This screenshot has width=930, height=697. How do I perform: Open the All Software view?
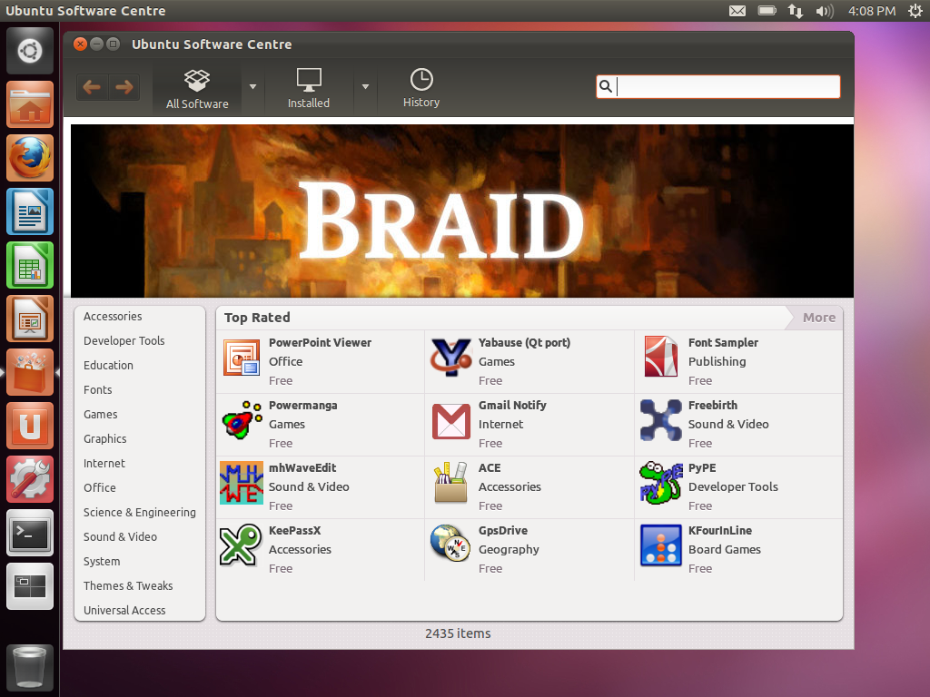coord(197,89)
